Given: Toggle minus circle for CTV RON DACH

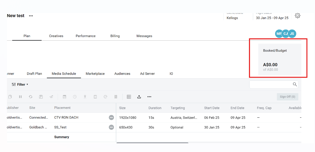Looking at the screenshot, I should (111, 118).
